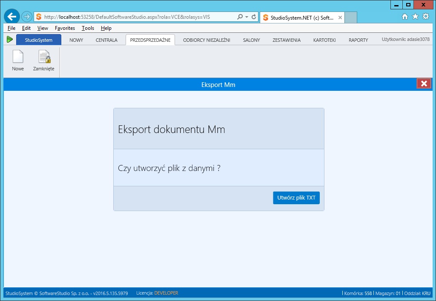The image size is (436, 301).
Task: Open the Edit menu
Action: [x=26, y=28]
